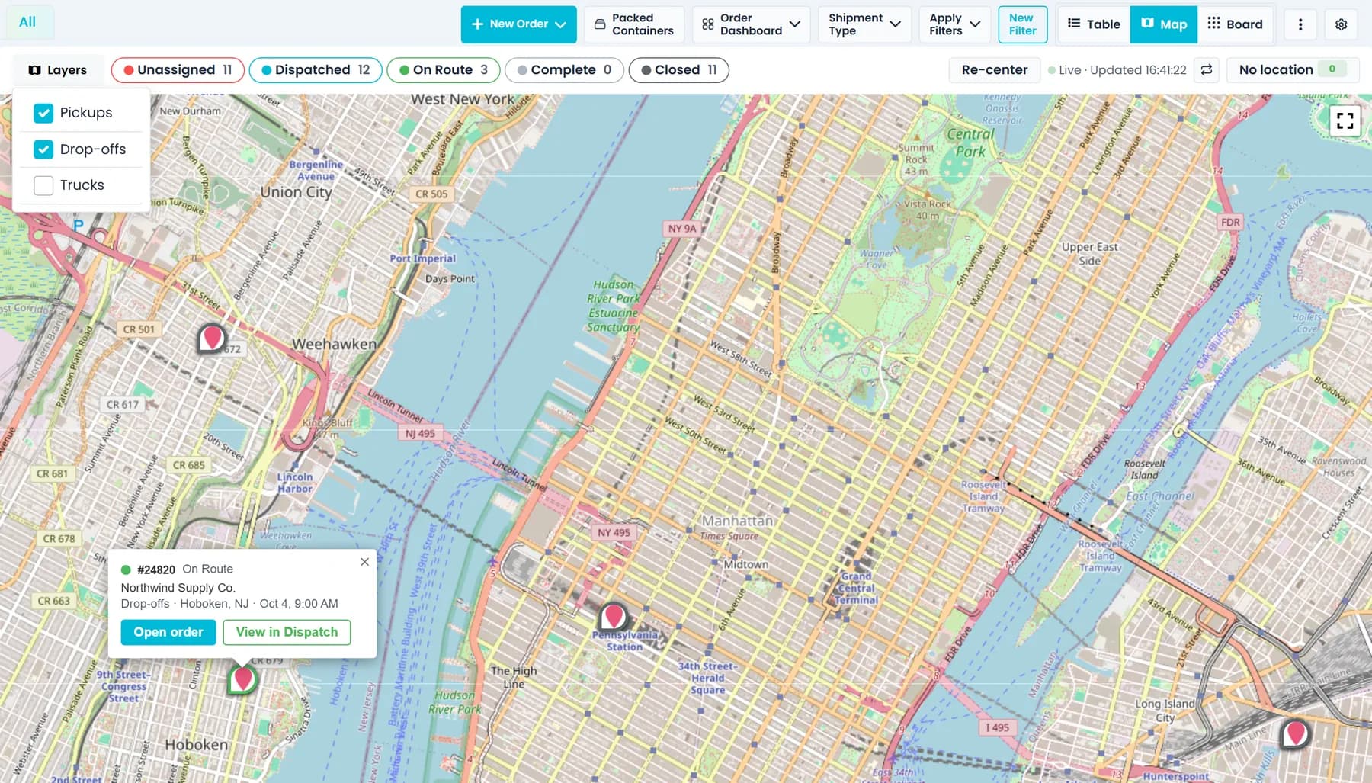
Task: Switch to the Table view tab
Action: [x=1094, y=24]
